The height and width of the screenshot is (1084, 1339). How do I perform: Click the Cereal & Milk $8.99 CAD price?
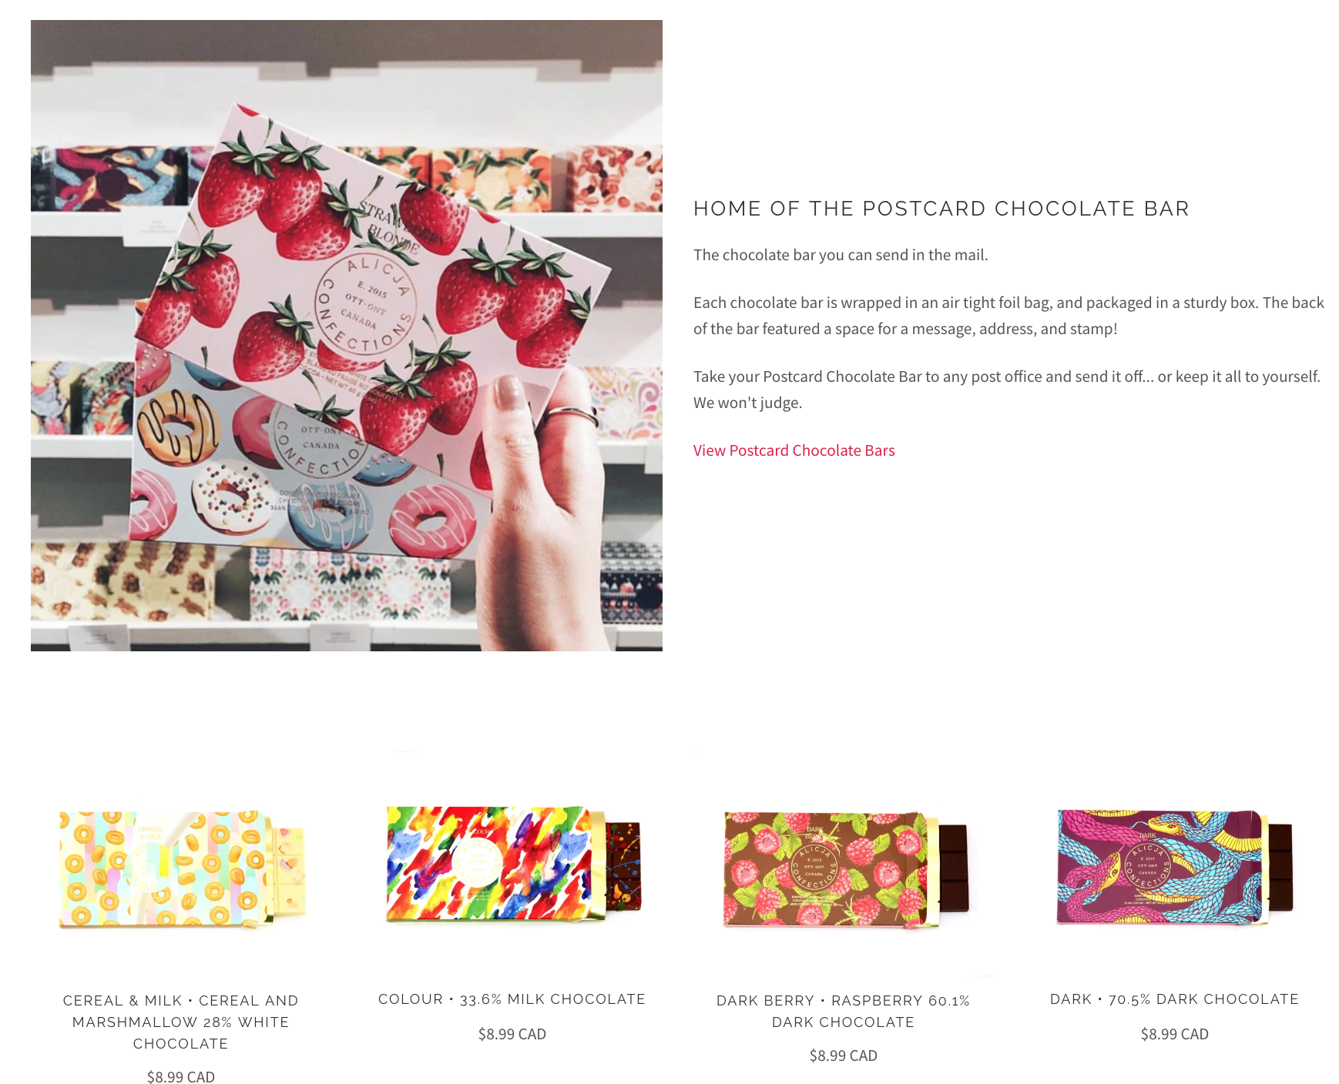click(x=181, y=1076)
